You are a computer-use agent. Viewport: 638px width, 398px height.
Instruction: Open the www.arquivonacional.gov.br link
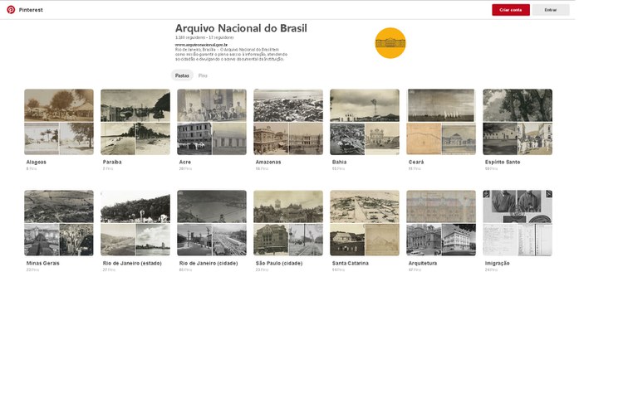pos(201,45)
